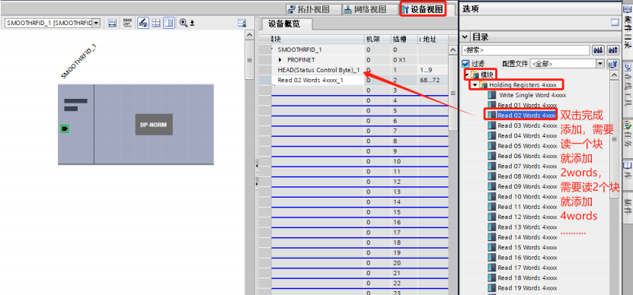
Task: Click slot 10 cell in the overview table
Action: (397, 161)
